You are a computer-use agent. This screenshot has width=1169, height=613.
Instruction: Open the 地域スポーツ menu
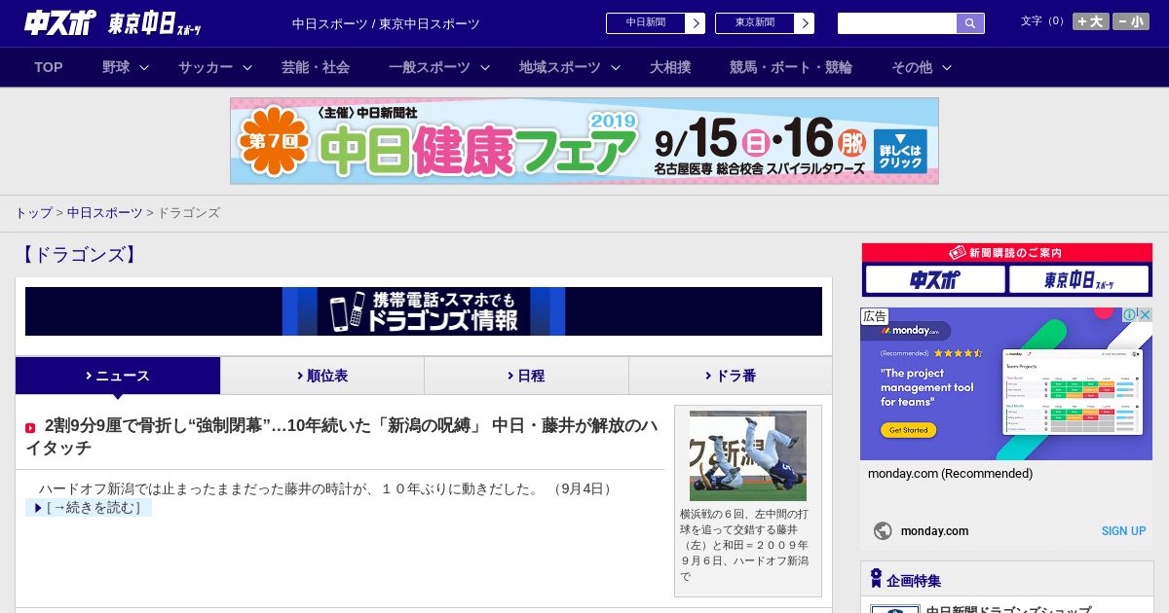point(560,67)
